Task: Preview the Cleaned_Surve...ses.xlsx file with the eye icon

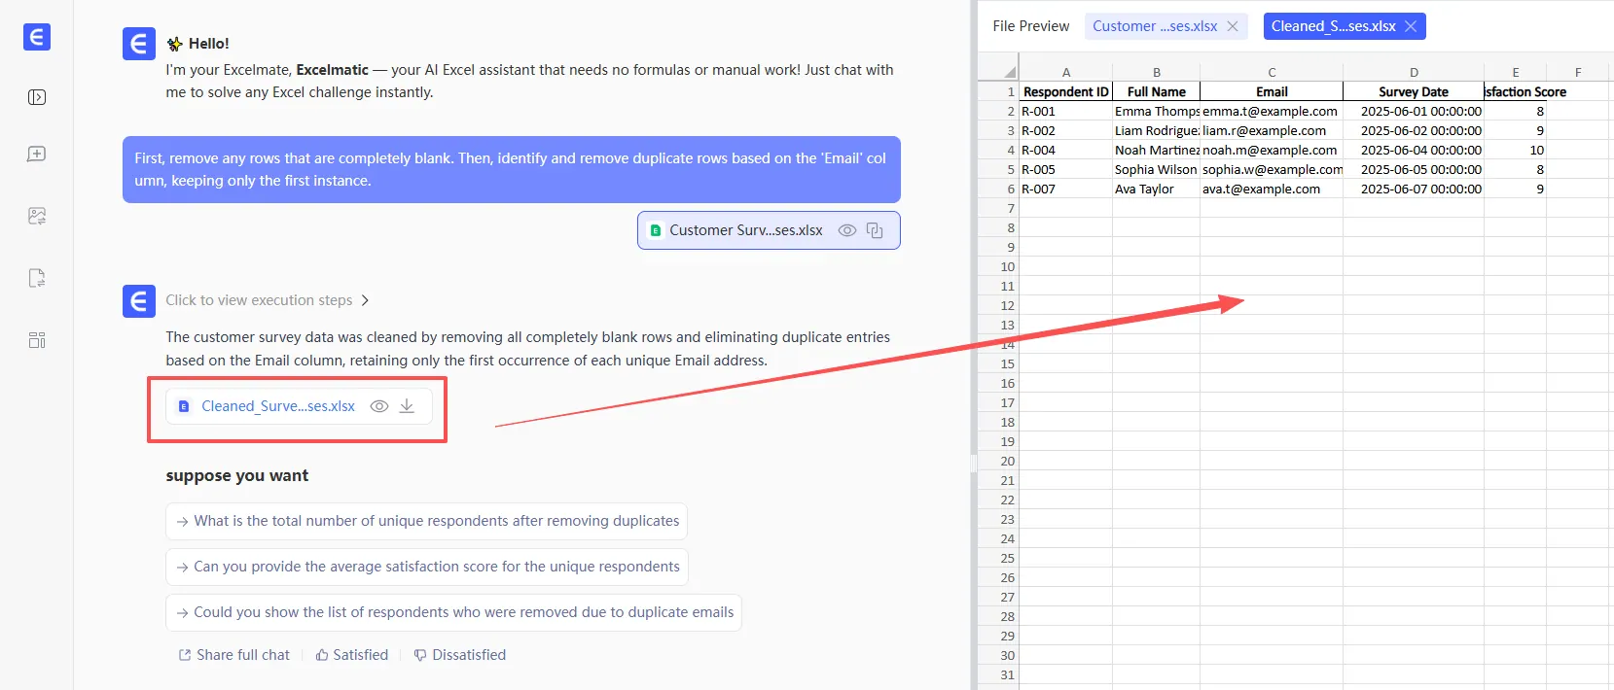Action: (x=379, y=406)
